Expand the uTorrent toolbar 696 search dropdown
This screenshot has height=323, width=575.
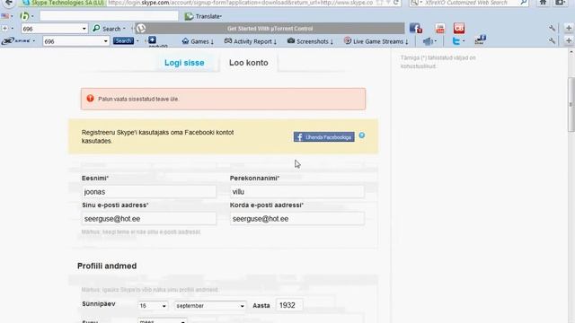tap(84, 29)
